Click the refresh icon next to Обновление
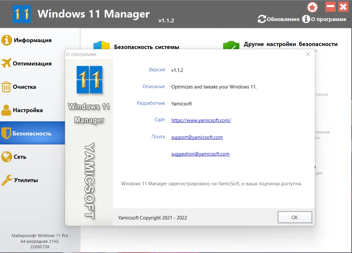 262,19
